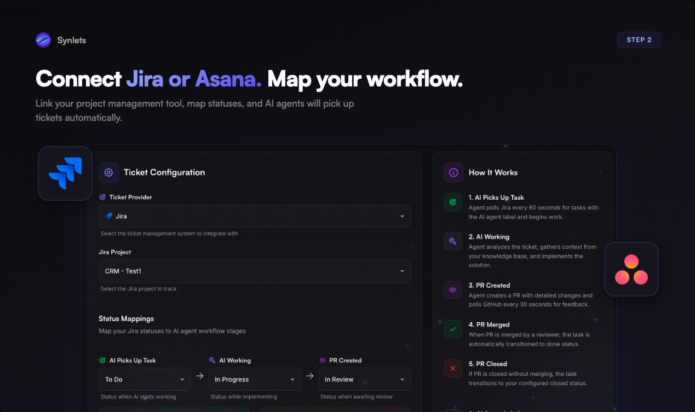Click the How It Works info icon
Image resolution: width=695 pixels, height=412 pixels.
(453, 172)
